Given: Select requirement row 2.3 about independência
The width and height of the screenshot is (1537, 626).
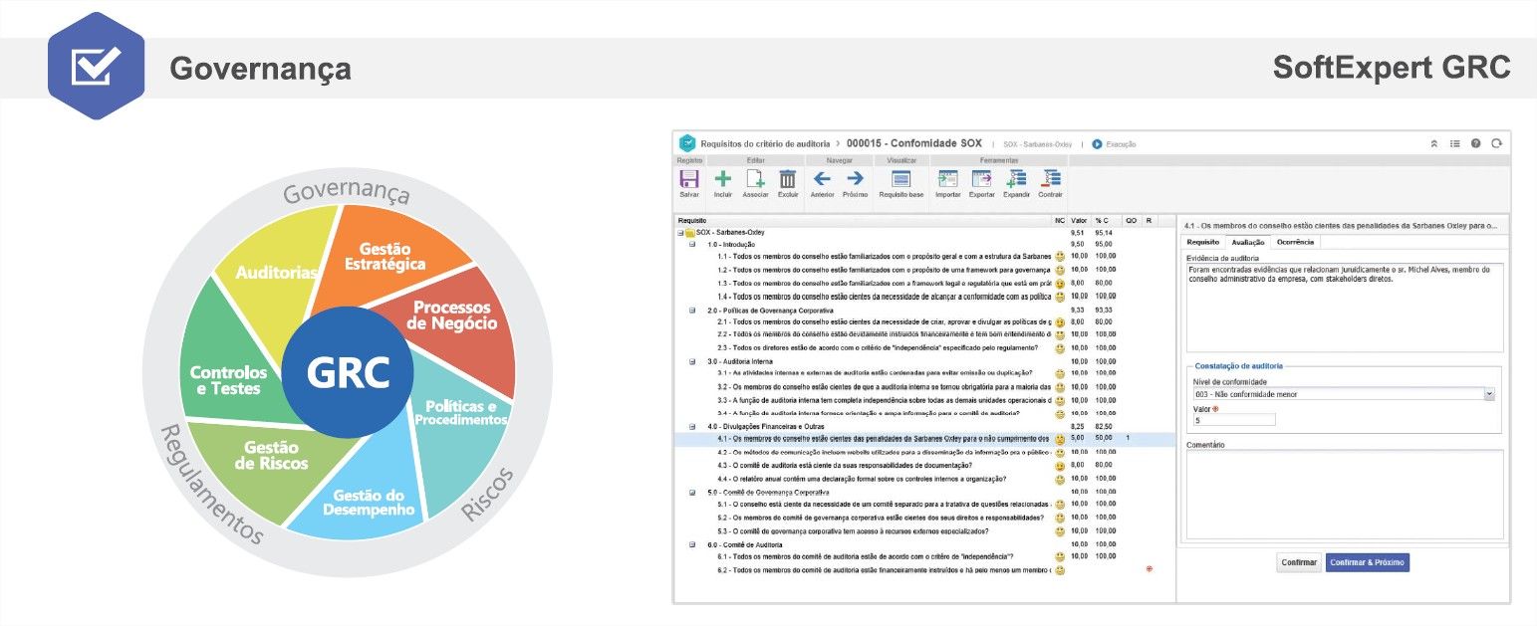Looking at the screenshot, I should pyautogui.click(x=877, y=348).
